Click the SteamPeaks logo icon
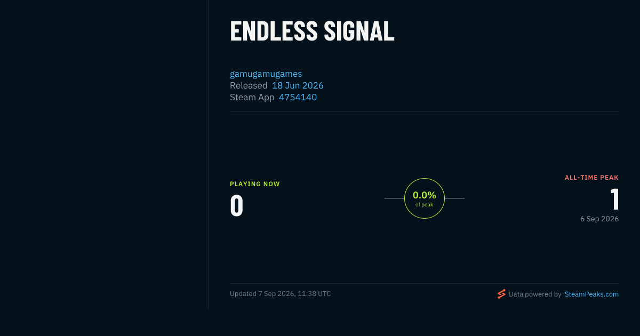Viewport: 640px width, 336px height. [501, 294]
